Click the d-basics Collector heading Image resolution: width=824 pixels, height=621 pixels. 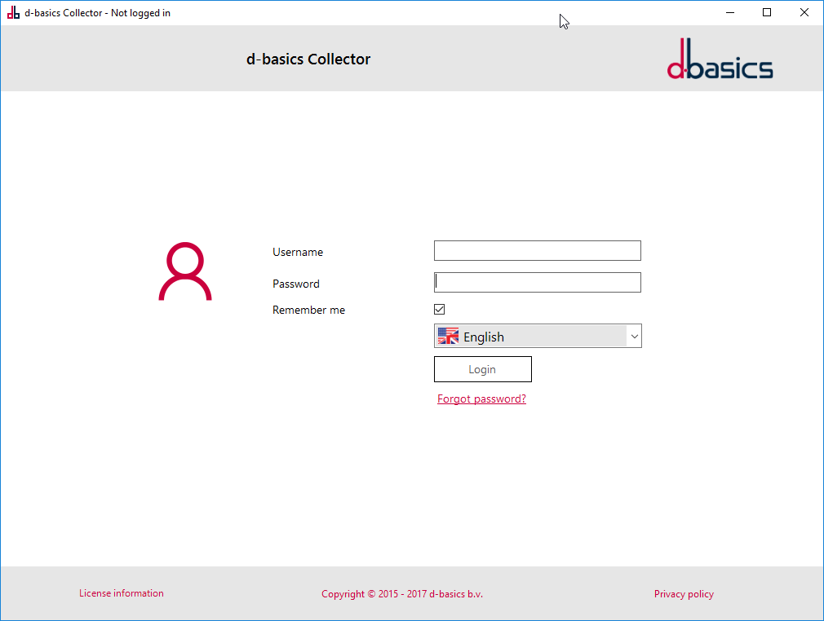click(308, 59)
